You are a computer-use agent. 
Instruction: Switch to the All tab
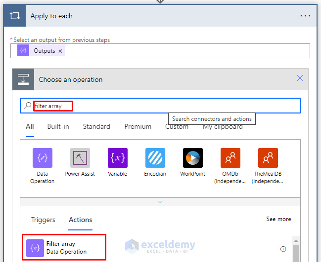[x=30, y=127]
